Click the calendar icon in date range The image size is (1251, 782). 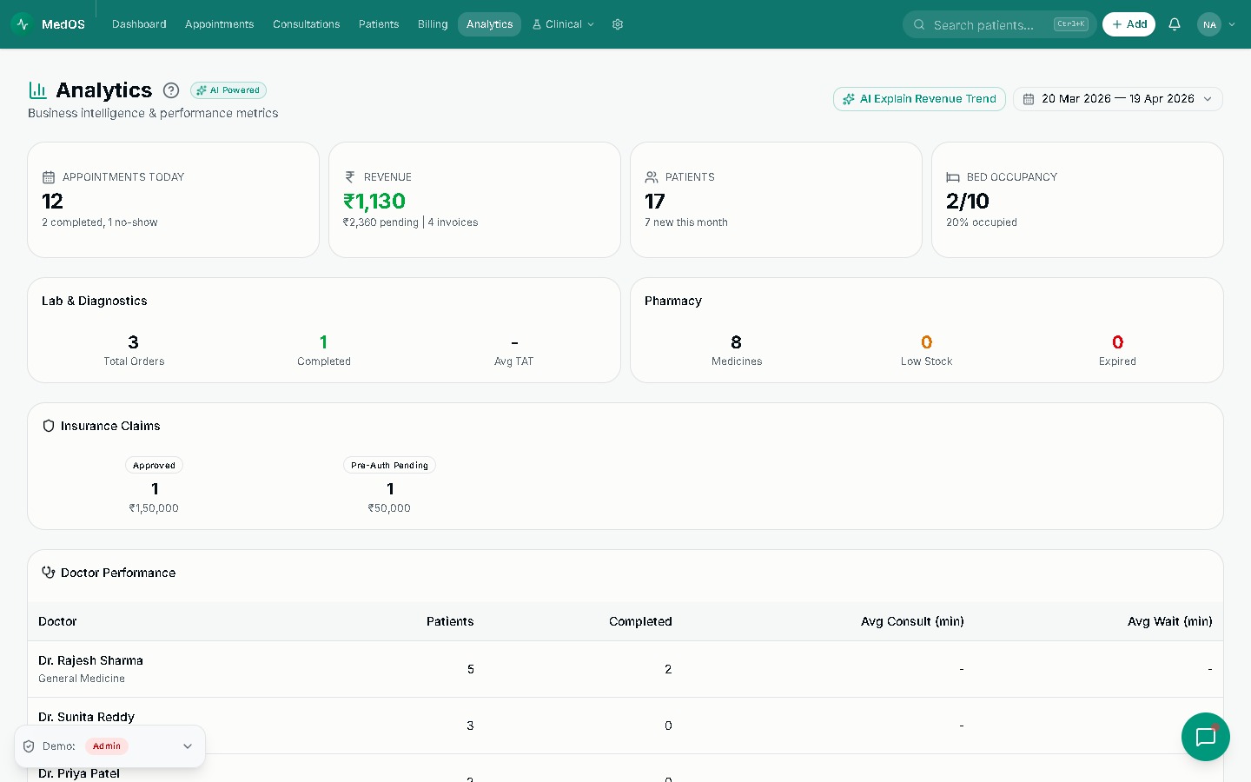(1029, 99)
